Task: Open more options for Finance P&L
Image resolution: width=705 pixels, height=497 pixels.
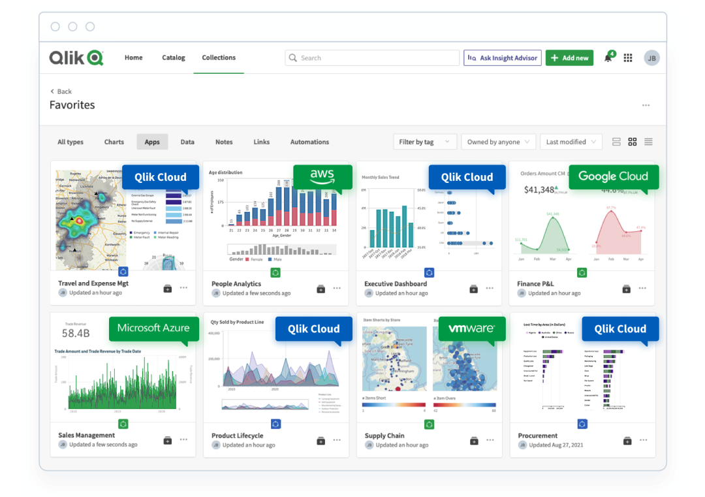Action: coord(643,288)
